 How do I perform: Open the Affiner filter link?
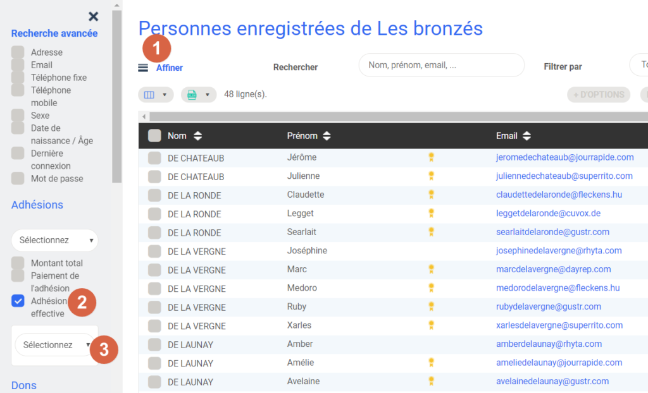170,68
